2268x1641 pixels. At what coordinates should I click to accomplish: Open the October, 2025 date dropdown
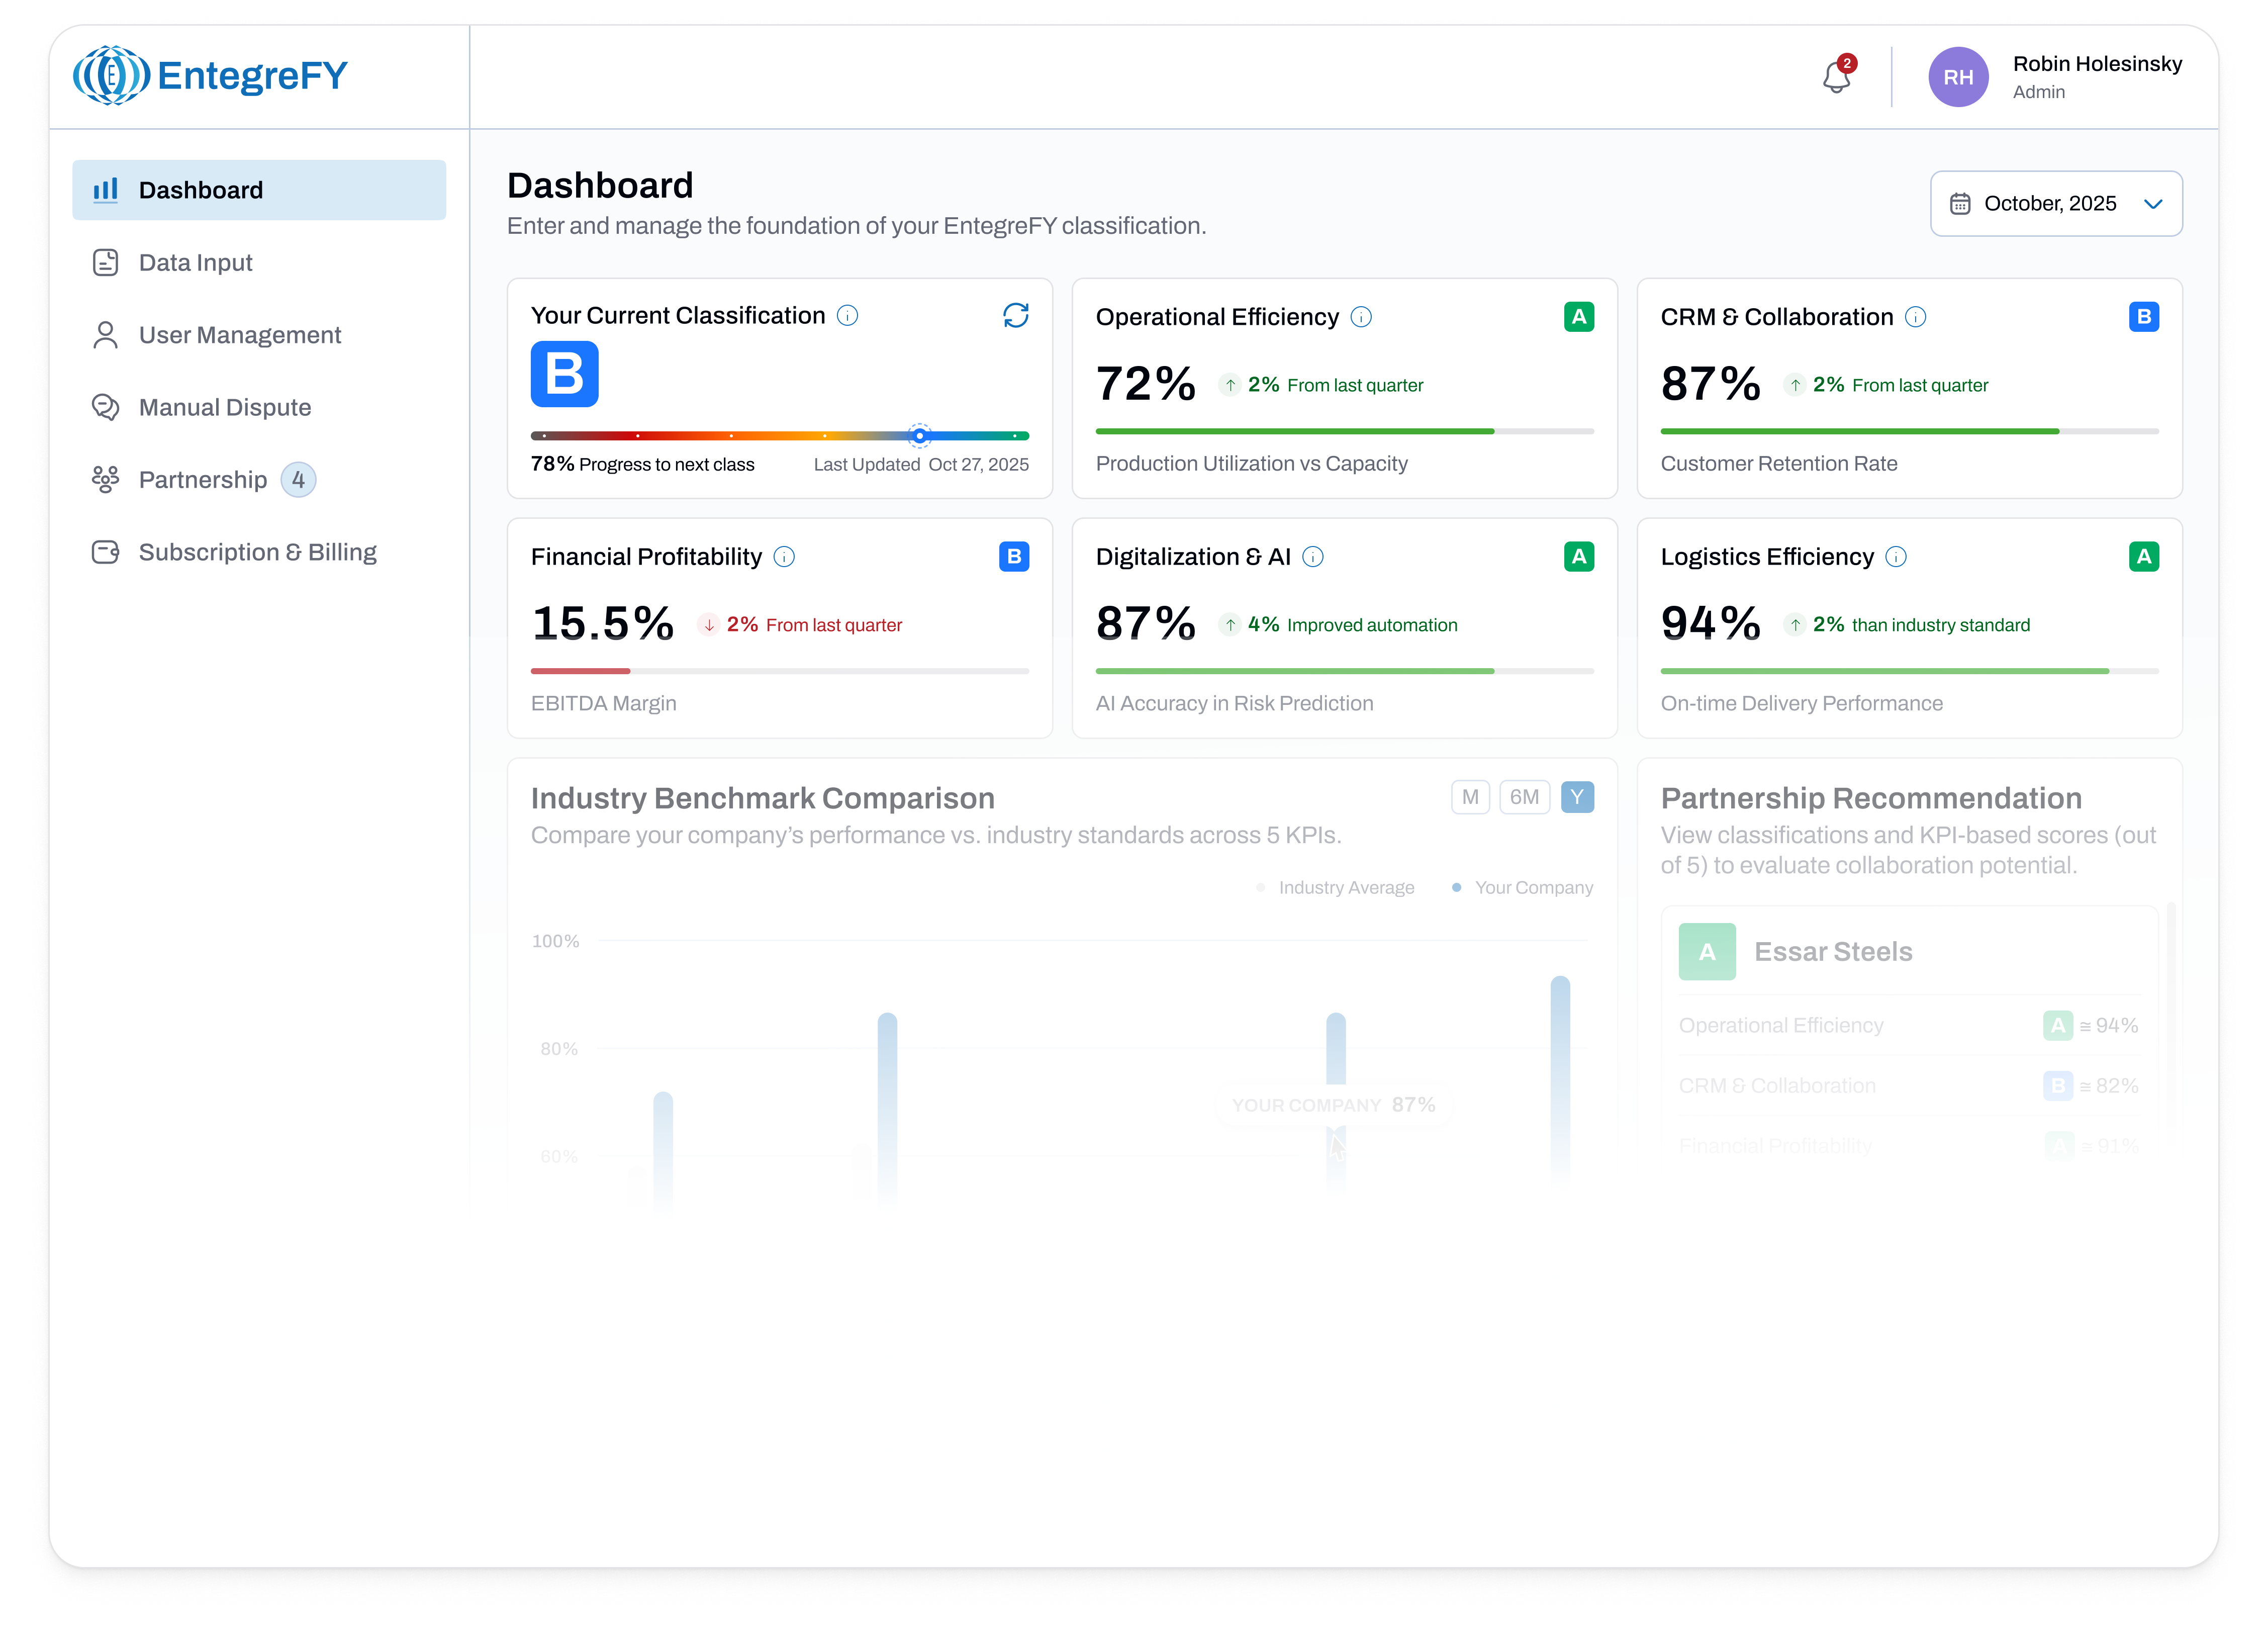coord(2055,204)
